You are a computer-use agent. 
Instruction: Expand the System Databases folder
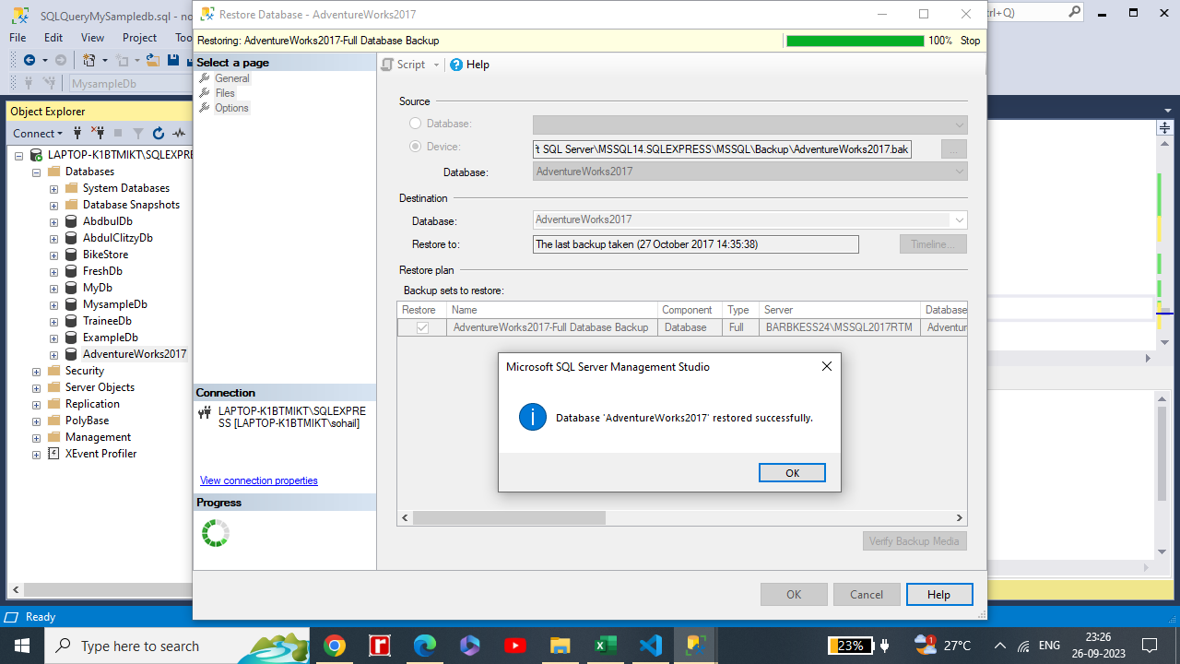click(x=53, y=188)
